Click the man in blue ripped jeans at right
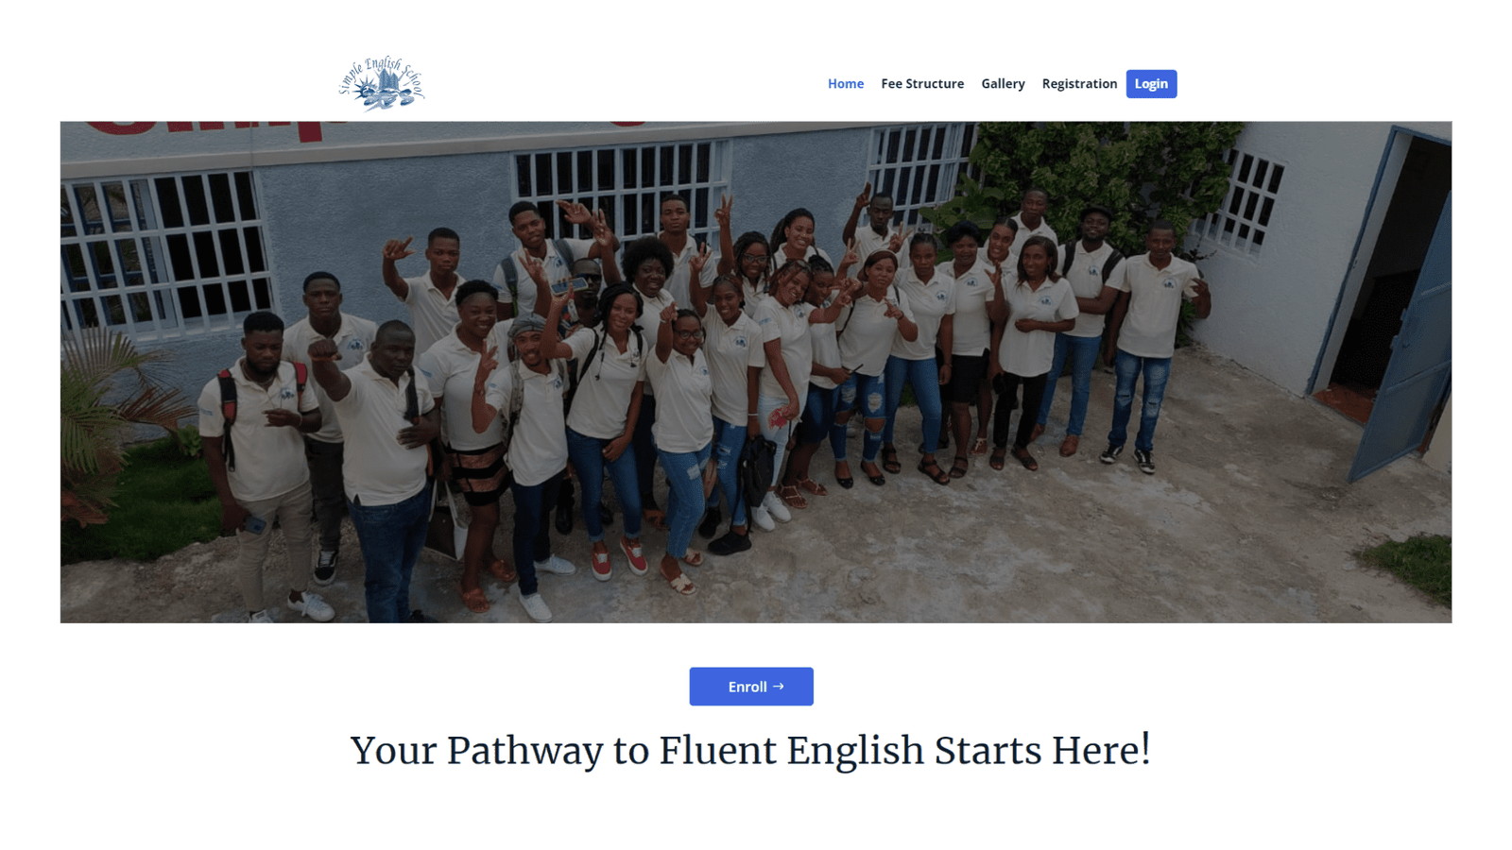The image size is (1512, 850). [1148, 349]
